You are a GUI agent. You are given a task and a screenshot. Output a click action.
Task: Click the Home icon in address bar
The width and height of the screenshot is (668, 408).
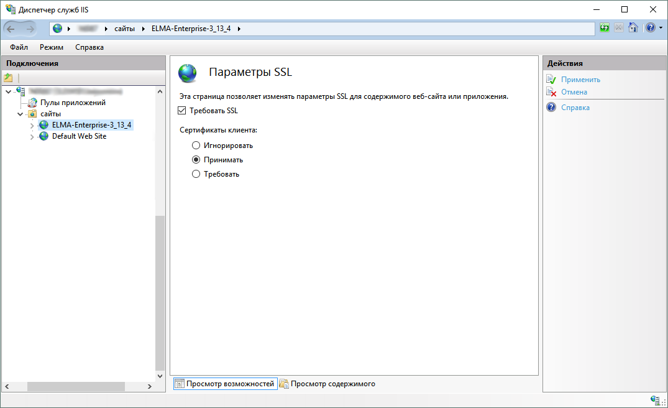coord(633,28)
